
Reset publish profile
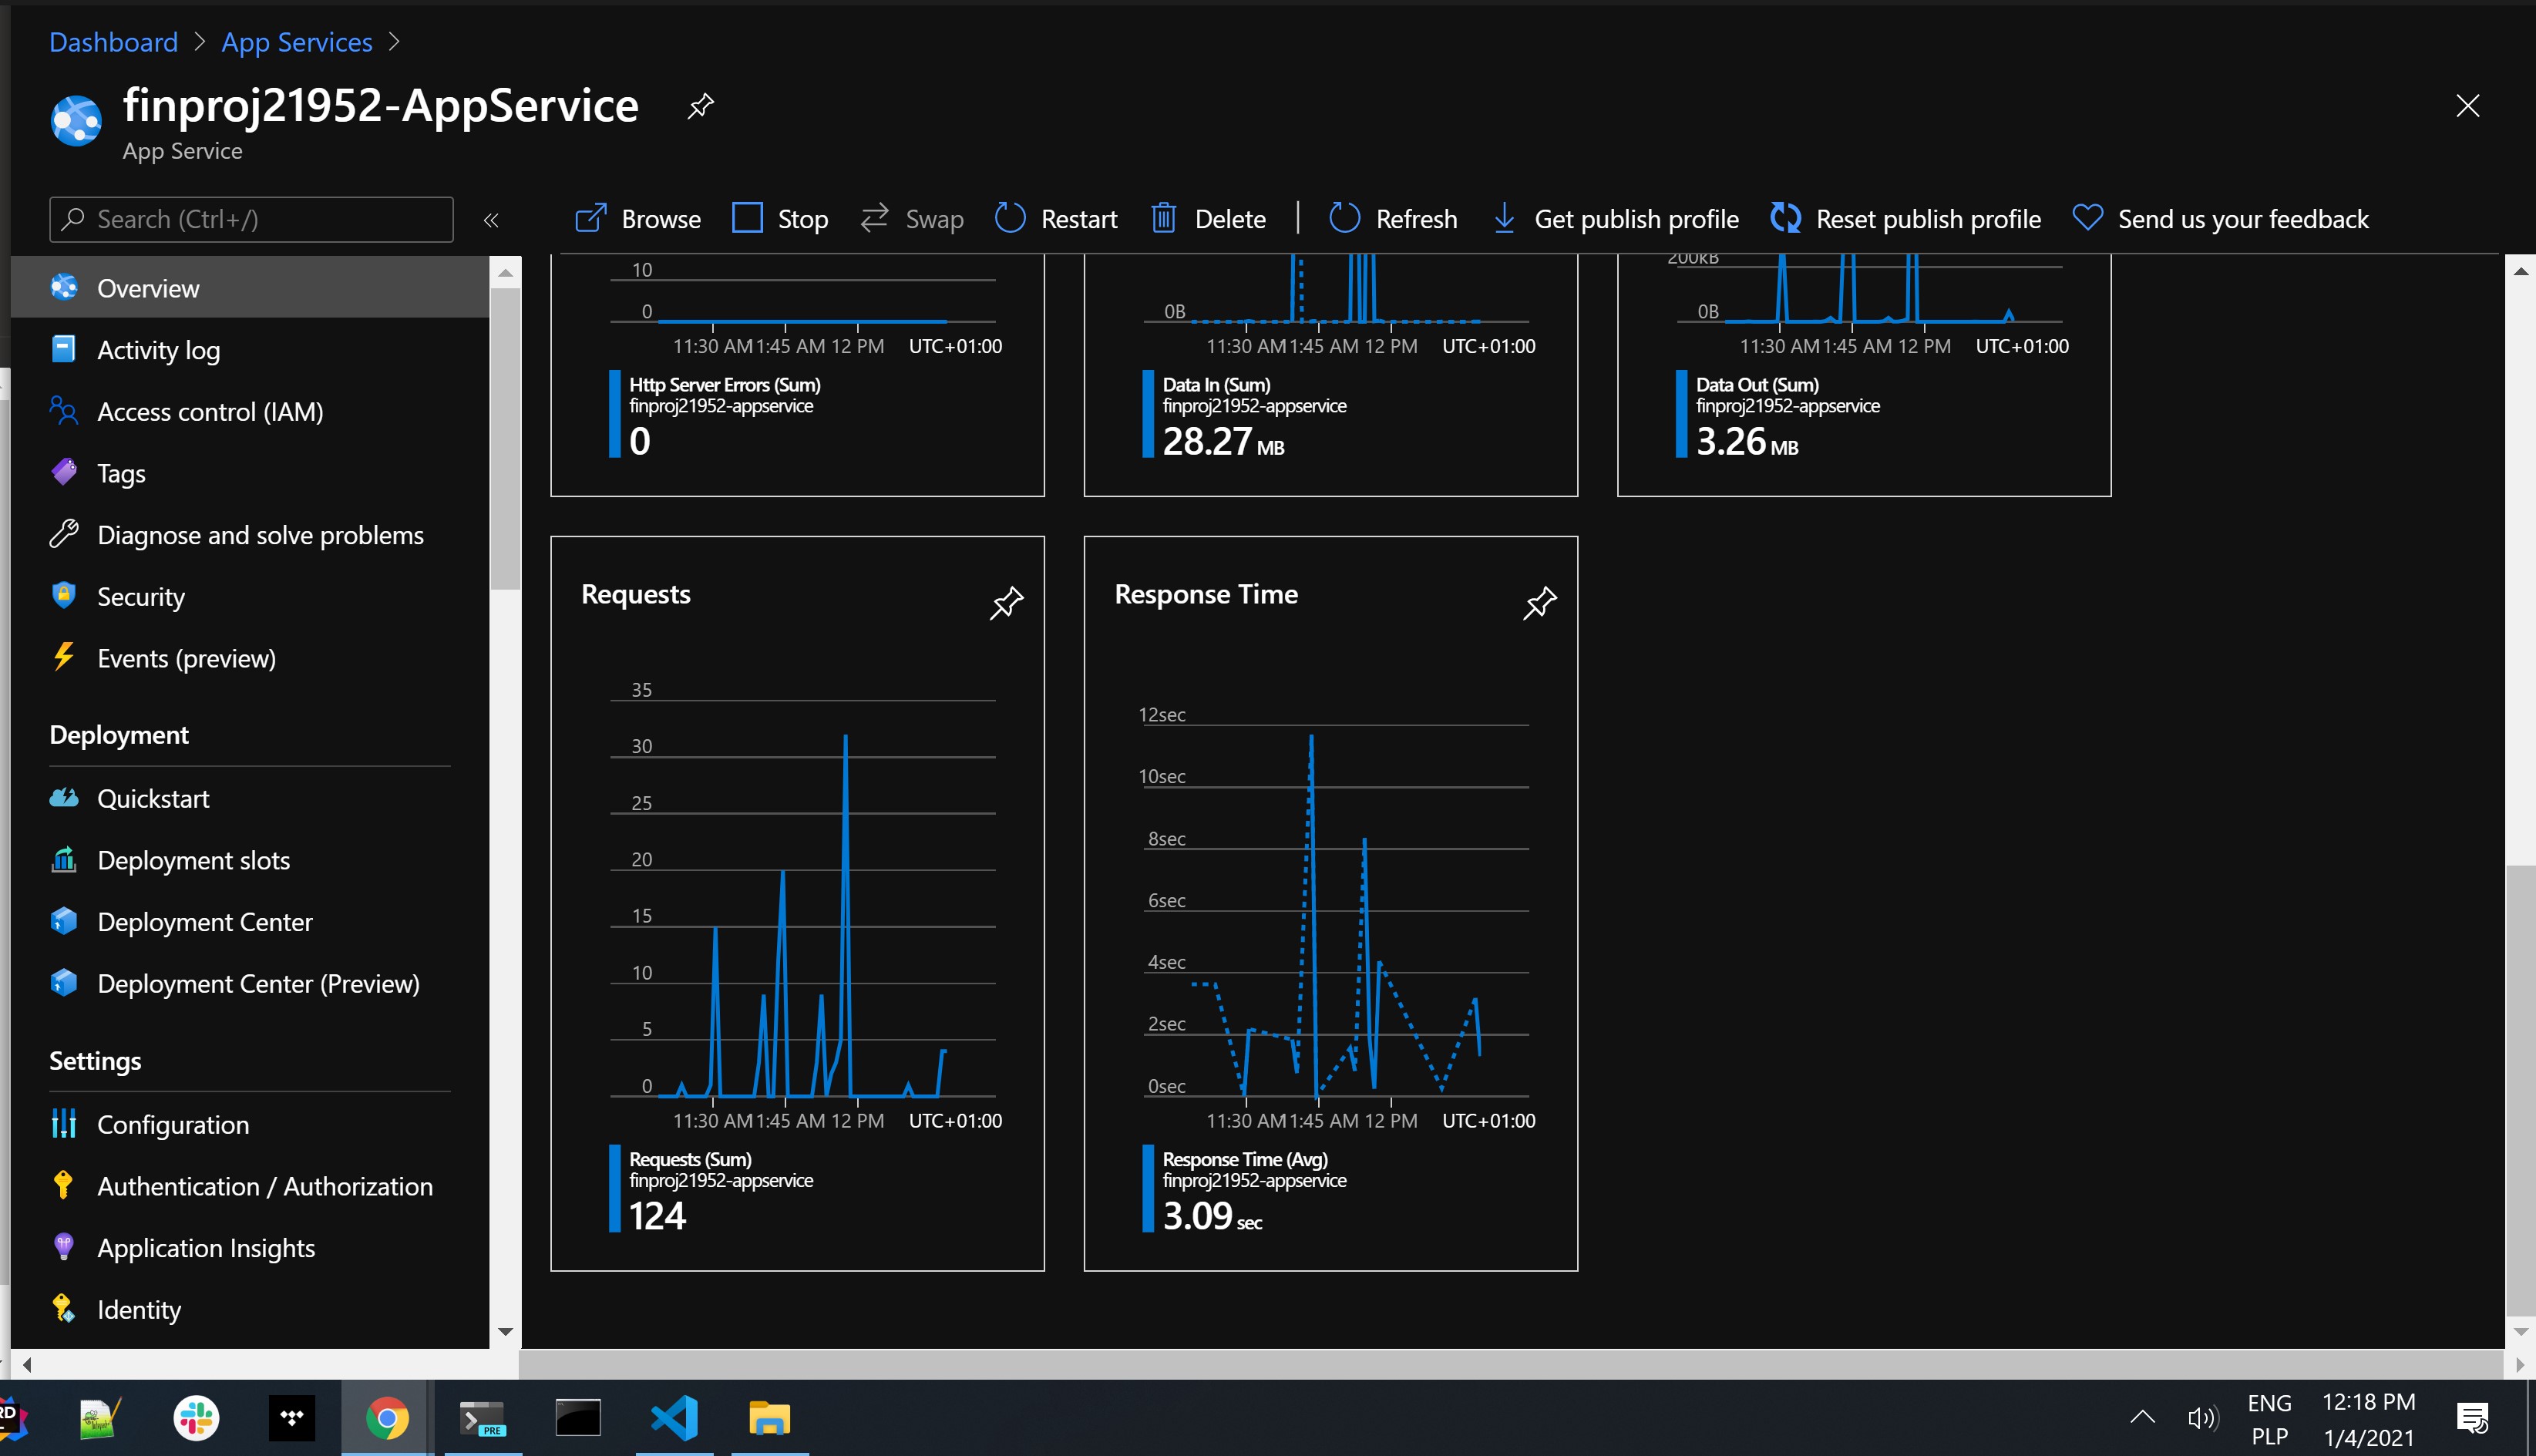(x=1905, y=219)
